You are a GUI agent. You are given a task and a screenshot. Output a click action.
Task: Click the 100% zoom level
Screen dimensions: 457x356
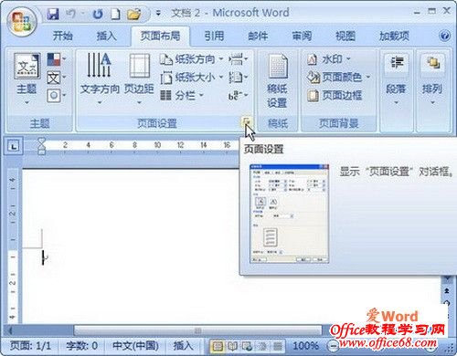pyautogui.click(x=305, y=346)
